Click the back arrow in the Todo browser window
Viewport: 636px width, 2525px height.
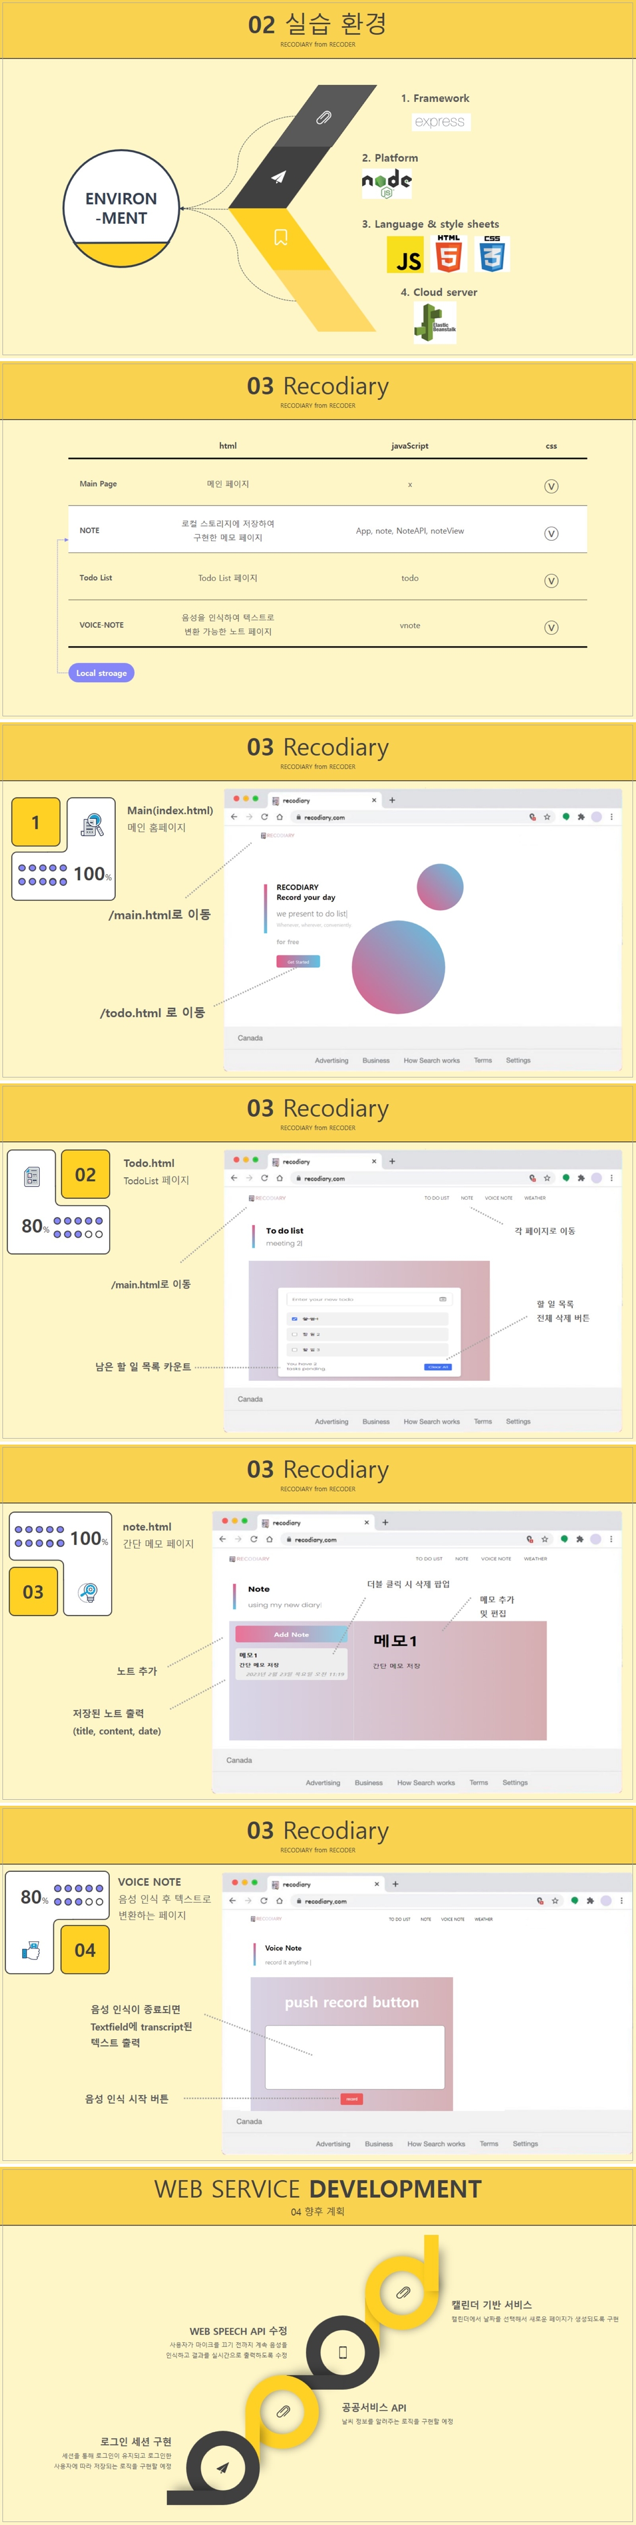[x=234, y=1178]
